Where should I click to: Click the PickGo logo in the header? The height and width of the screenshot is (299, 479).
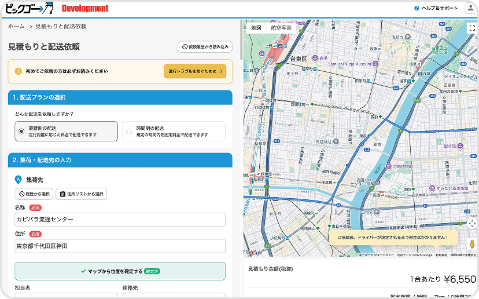[29, 8]
